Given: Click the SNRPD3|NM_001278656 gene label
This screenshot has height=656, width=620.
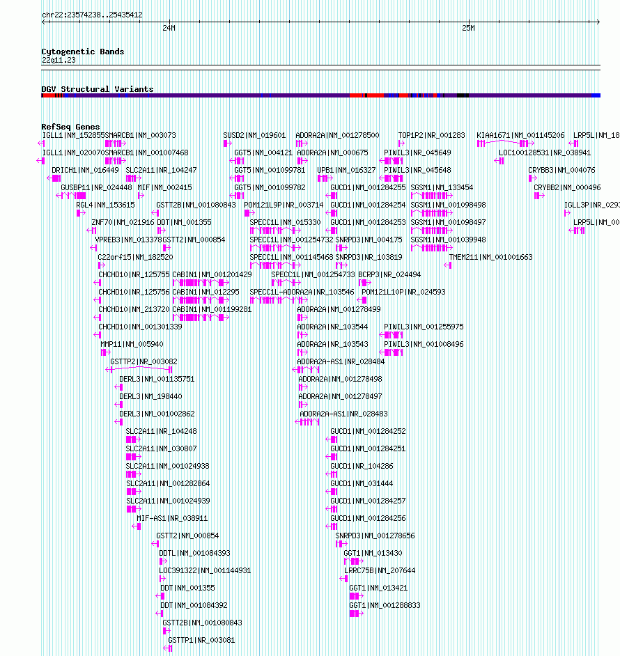Looking at the screenshot, I should pos(375,536).
